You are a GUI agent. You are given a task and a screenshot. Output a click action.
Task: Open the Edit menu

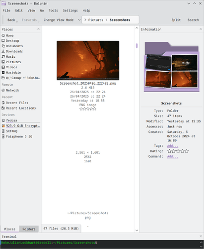[19, 10]
